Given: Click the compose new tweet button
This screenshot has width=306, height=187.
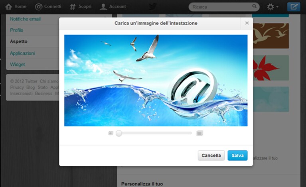Looking at the screenshot, I should pyautogui.click(x=294, y=7).
